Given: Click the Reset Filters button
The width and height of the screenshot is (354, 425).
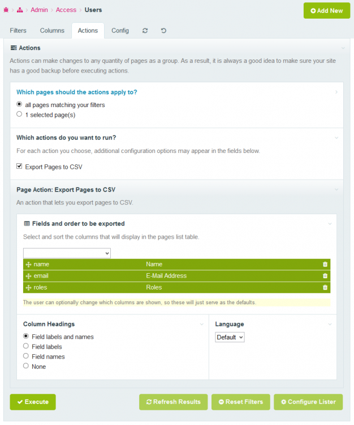Looking at the screenshot, I should (x=241, y=402).
